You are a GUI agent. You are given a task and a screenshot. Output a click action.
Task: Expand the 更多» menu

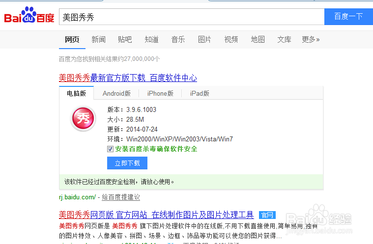[x=311, y=39]
